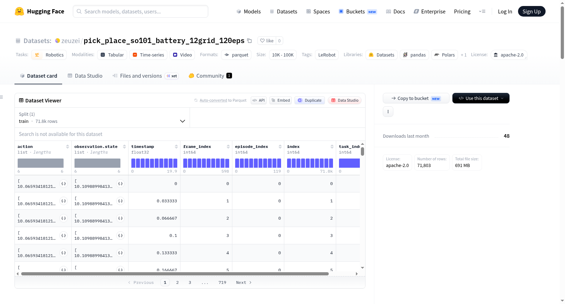565x304 pixels.
Task: Switch to the Data Studio tab
Action: (85, 76)
